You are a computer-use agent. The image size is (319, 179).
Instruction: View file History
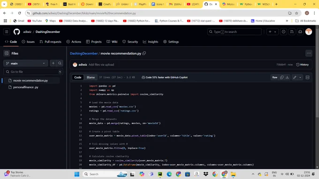[302, 64]
